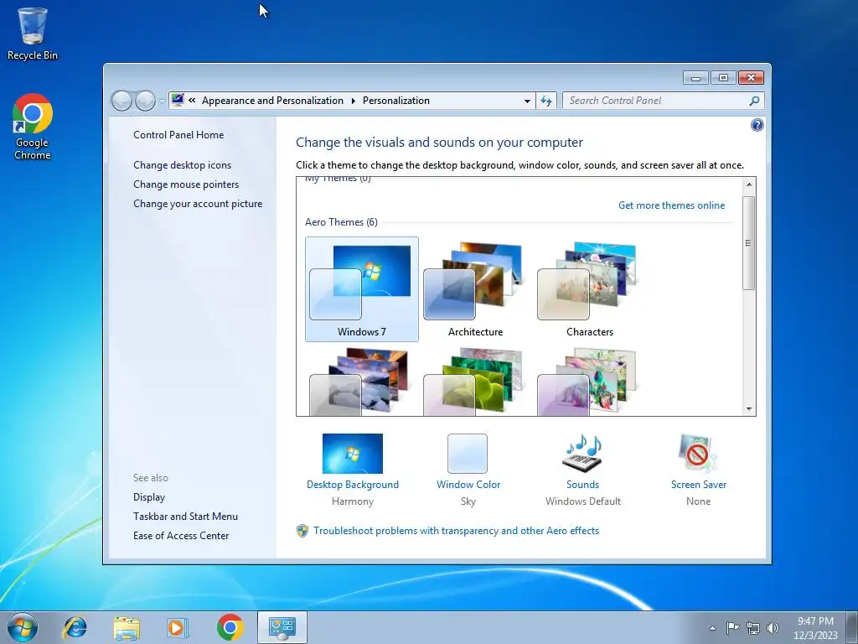Select the purple scenes theme thumbnail
The width and height of the screenshot is (858, 644).
[589, 380]
